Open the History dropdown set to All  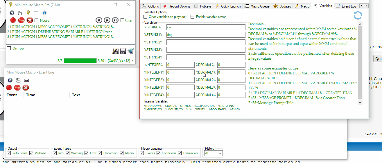pyautogui.click(x=214, y=153)
